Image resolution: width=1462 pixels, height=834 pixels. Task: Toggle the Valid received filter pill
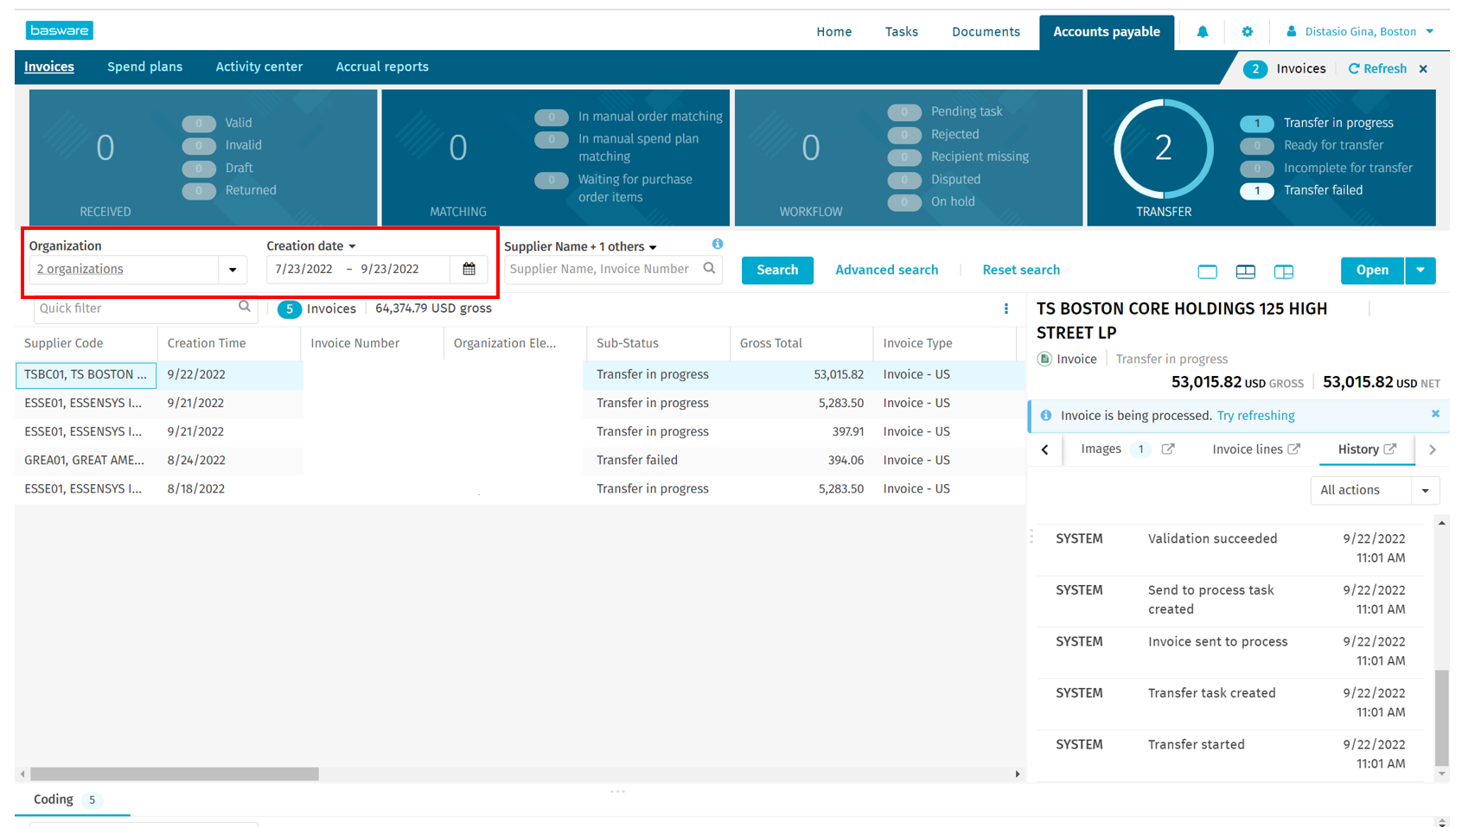tap(199, 124)
